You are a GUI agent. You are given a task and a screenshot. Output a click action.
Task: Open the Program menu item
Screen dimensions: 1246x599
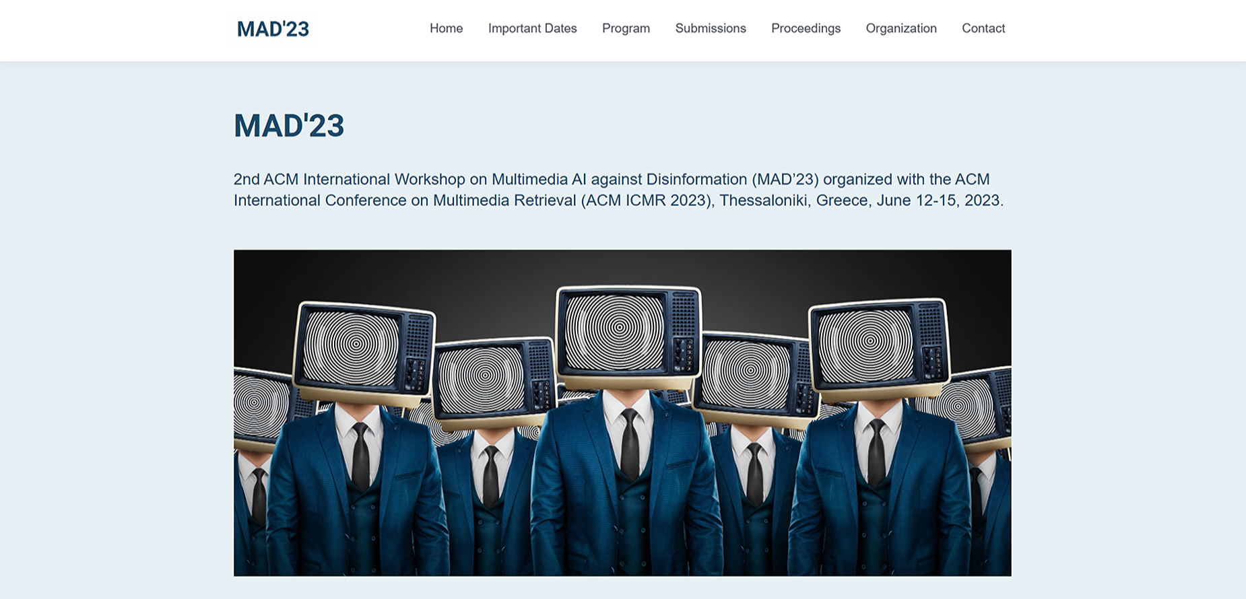click(x=626, y=28)
